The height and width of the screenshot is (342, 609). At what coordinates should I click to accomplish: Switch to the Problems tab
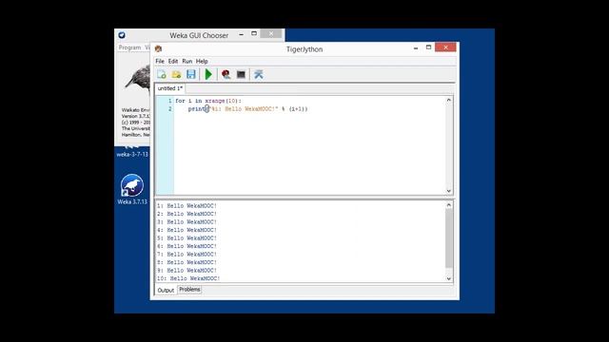coord(189,290)
